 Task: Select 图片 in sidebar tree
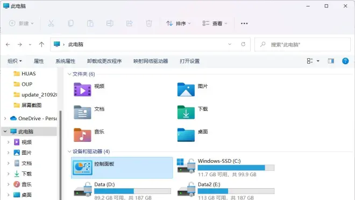click(23, 153)
